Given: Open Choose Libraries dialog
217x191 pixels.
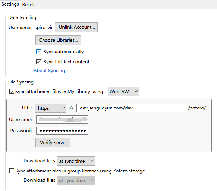Looking at the screenshot, I should [58, 40].
